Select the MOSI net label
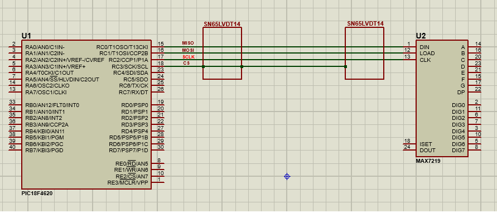 187,50
